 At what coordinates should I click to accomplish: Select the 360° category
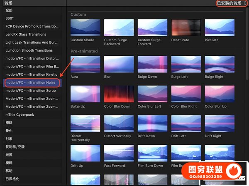10,18
